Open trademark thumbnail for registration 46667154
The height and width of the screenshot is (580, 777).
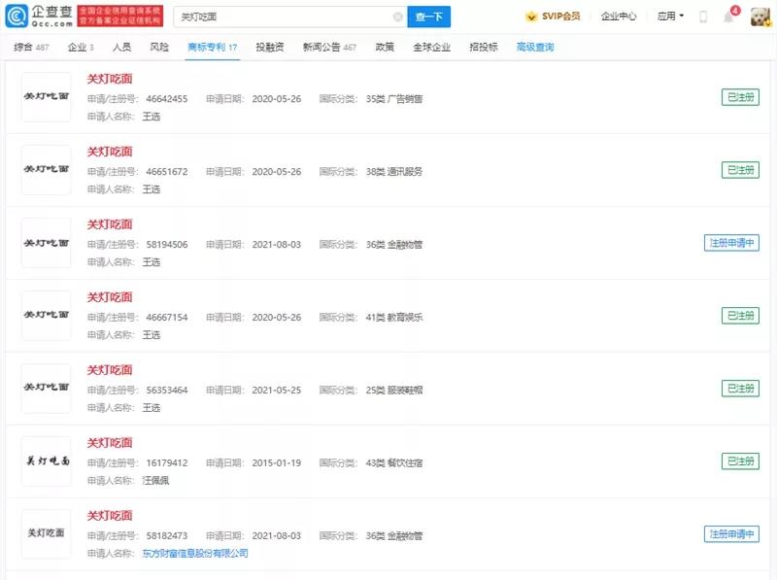pos(46,316)
